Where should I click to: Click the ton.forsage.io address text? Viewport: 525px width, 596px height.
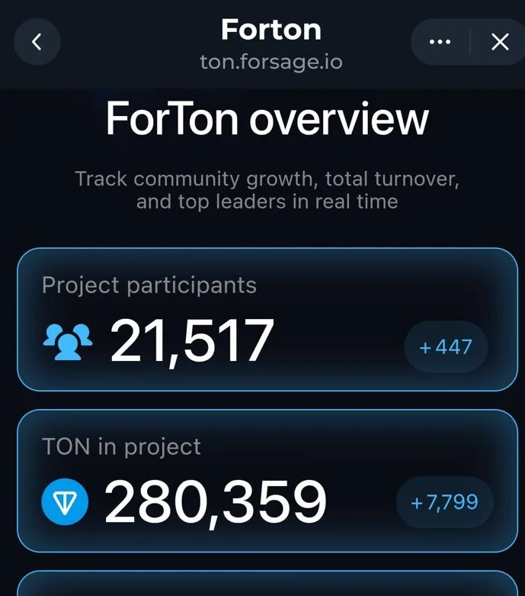271,62
